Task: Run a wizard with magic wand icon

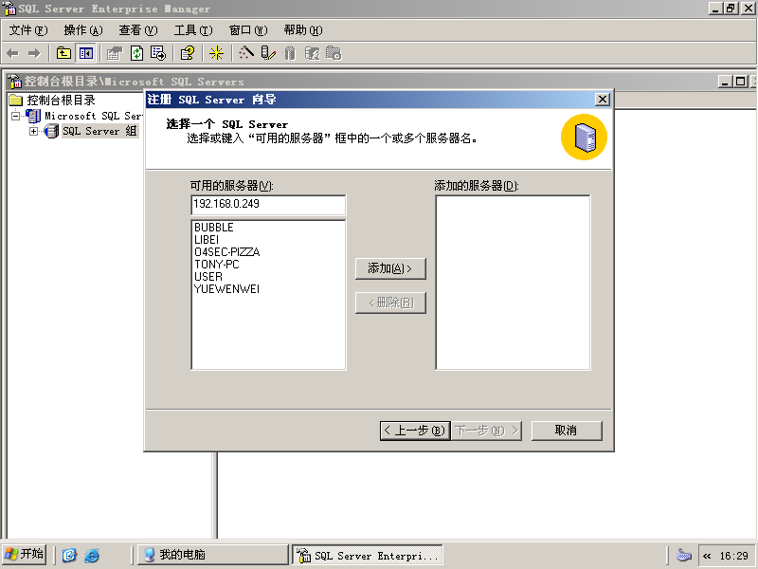Action: [x=246, y=53]
